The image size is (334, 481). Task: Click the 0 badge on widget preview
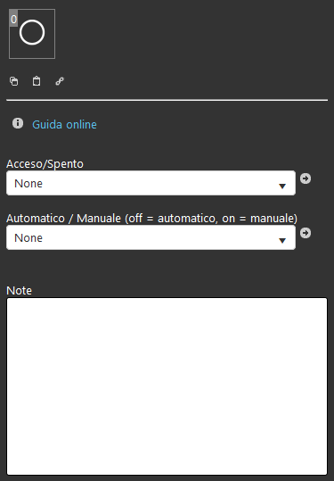tap(13, 19)
